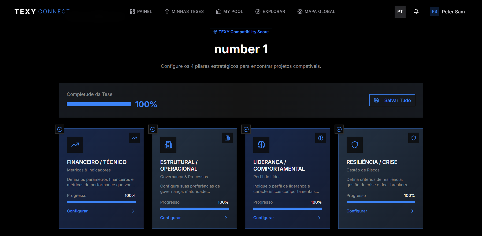The width and height of the screenshot is (482, 236).
Task: Click the Resiliência card progress bar
Action: pyautogui.click(x=381, y=202)
